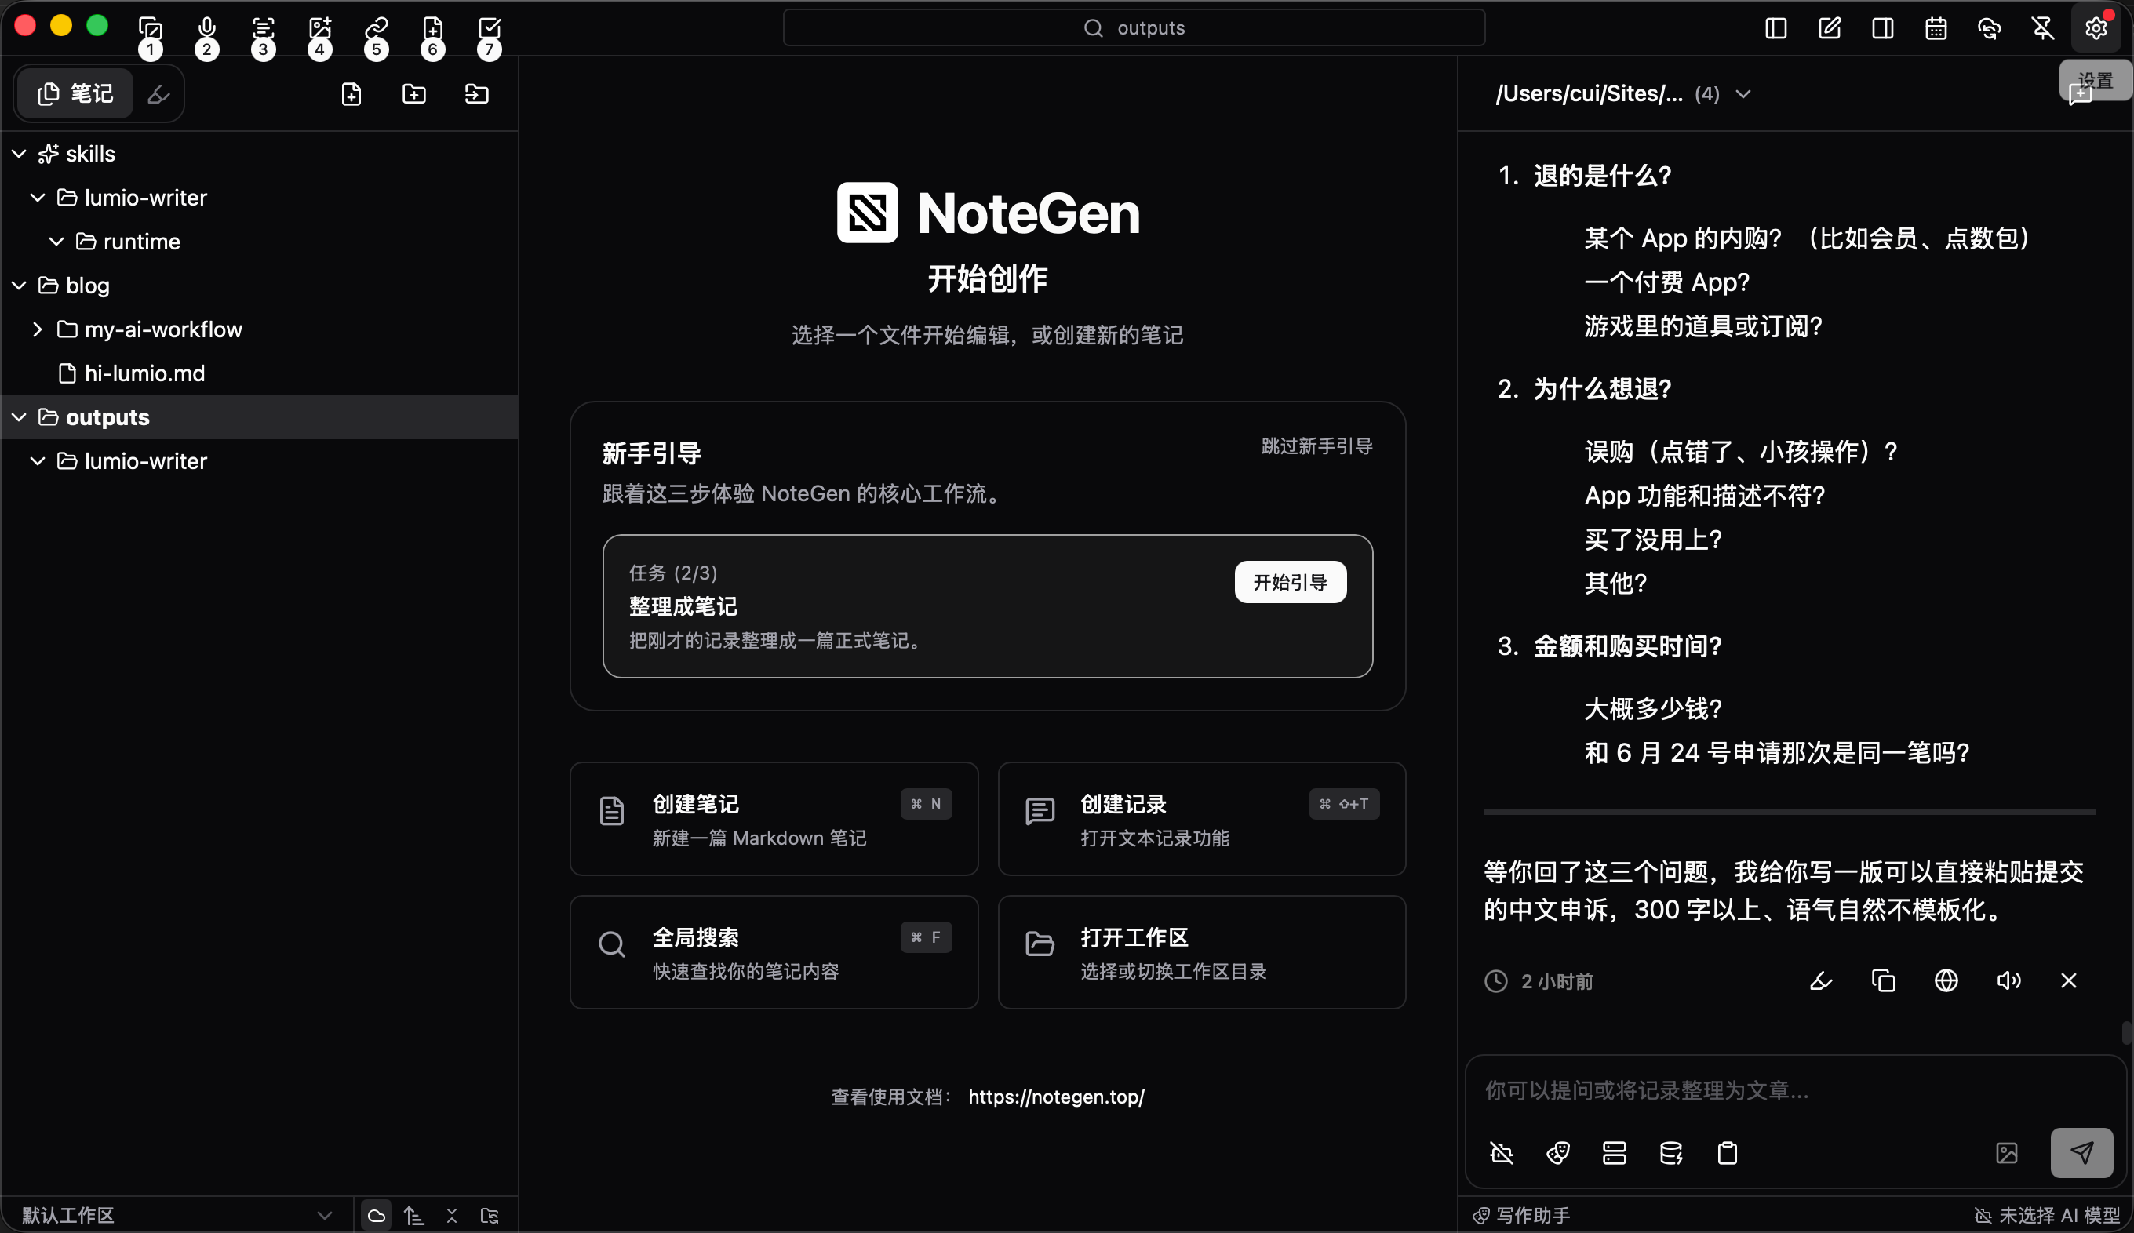The height and width of the screenshot is (1233, 2134).
Task: Expand the my-ai-workflow folder
Action: (x=38, y=329)
